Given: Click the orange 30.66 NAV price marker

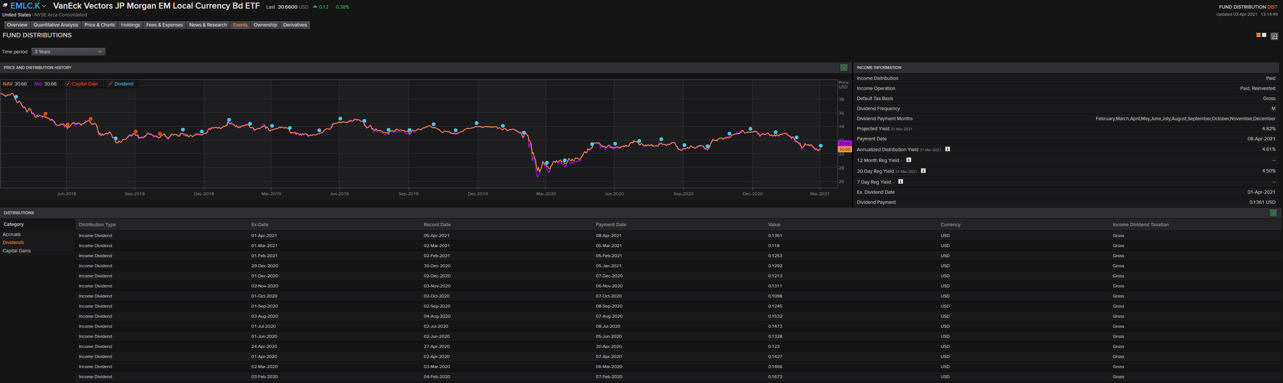Looking at the screenshot, I should (x=845, y=149).
